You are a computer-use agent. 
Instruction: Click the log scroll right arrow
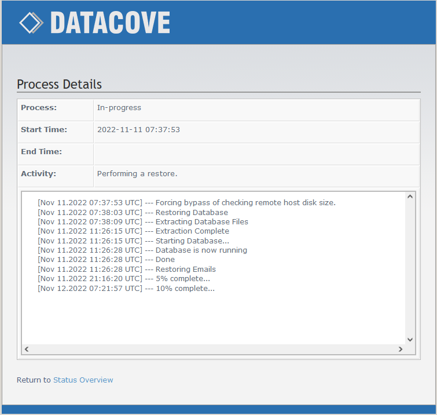[401, 349]
